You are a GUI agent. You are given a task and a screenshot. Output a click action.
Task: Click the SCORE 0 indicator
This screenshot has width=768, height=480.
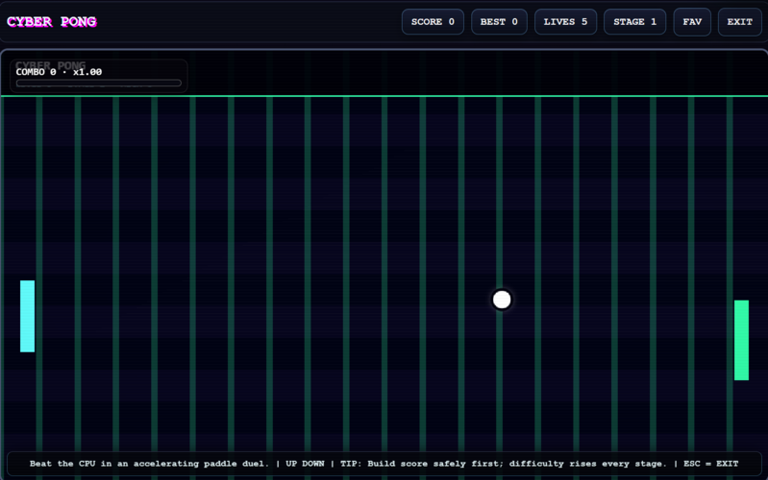pyautogui.click(x=433, y=22)
